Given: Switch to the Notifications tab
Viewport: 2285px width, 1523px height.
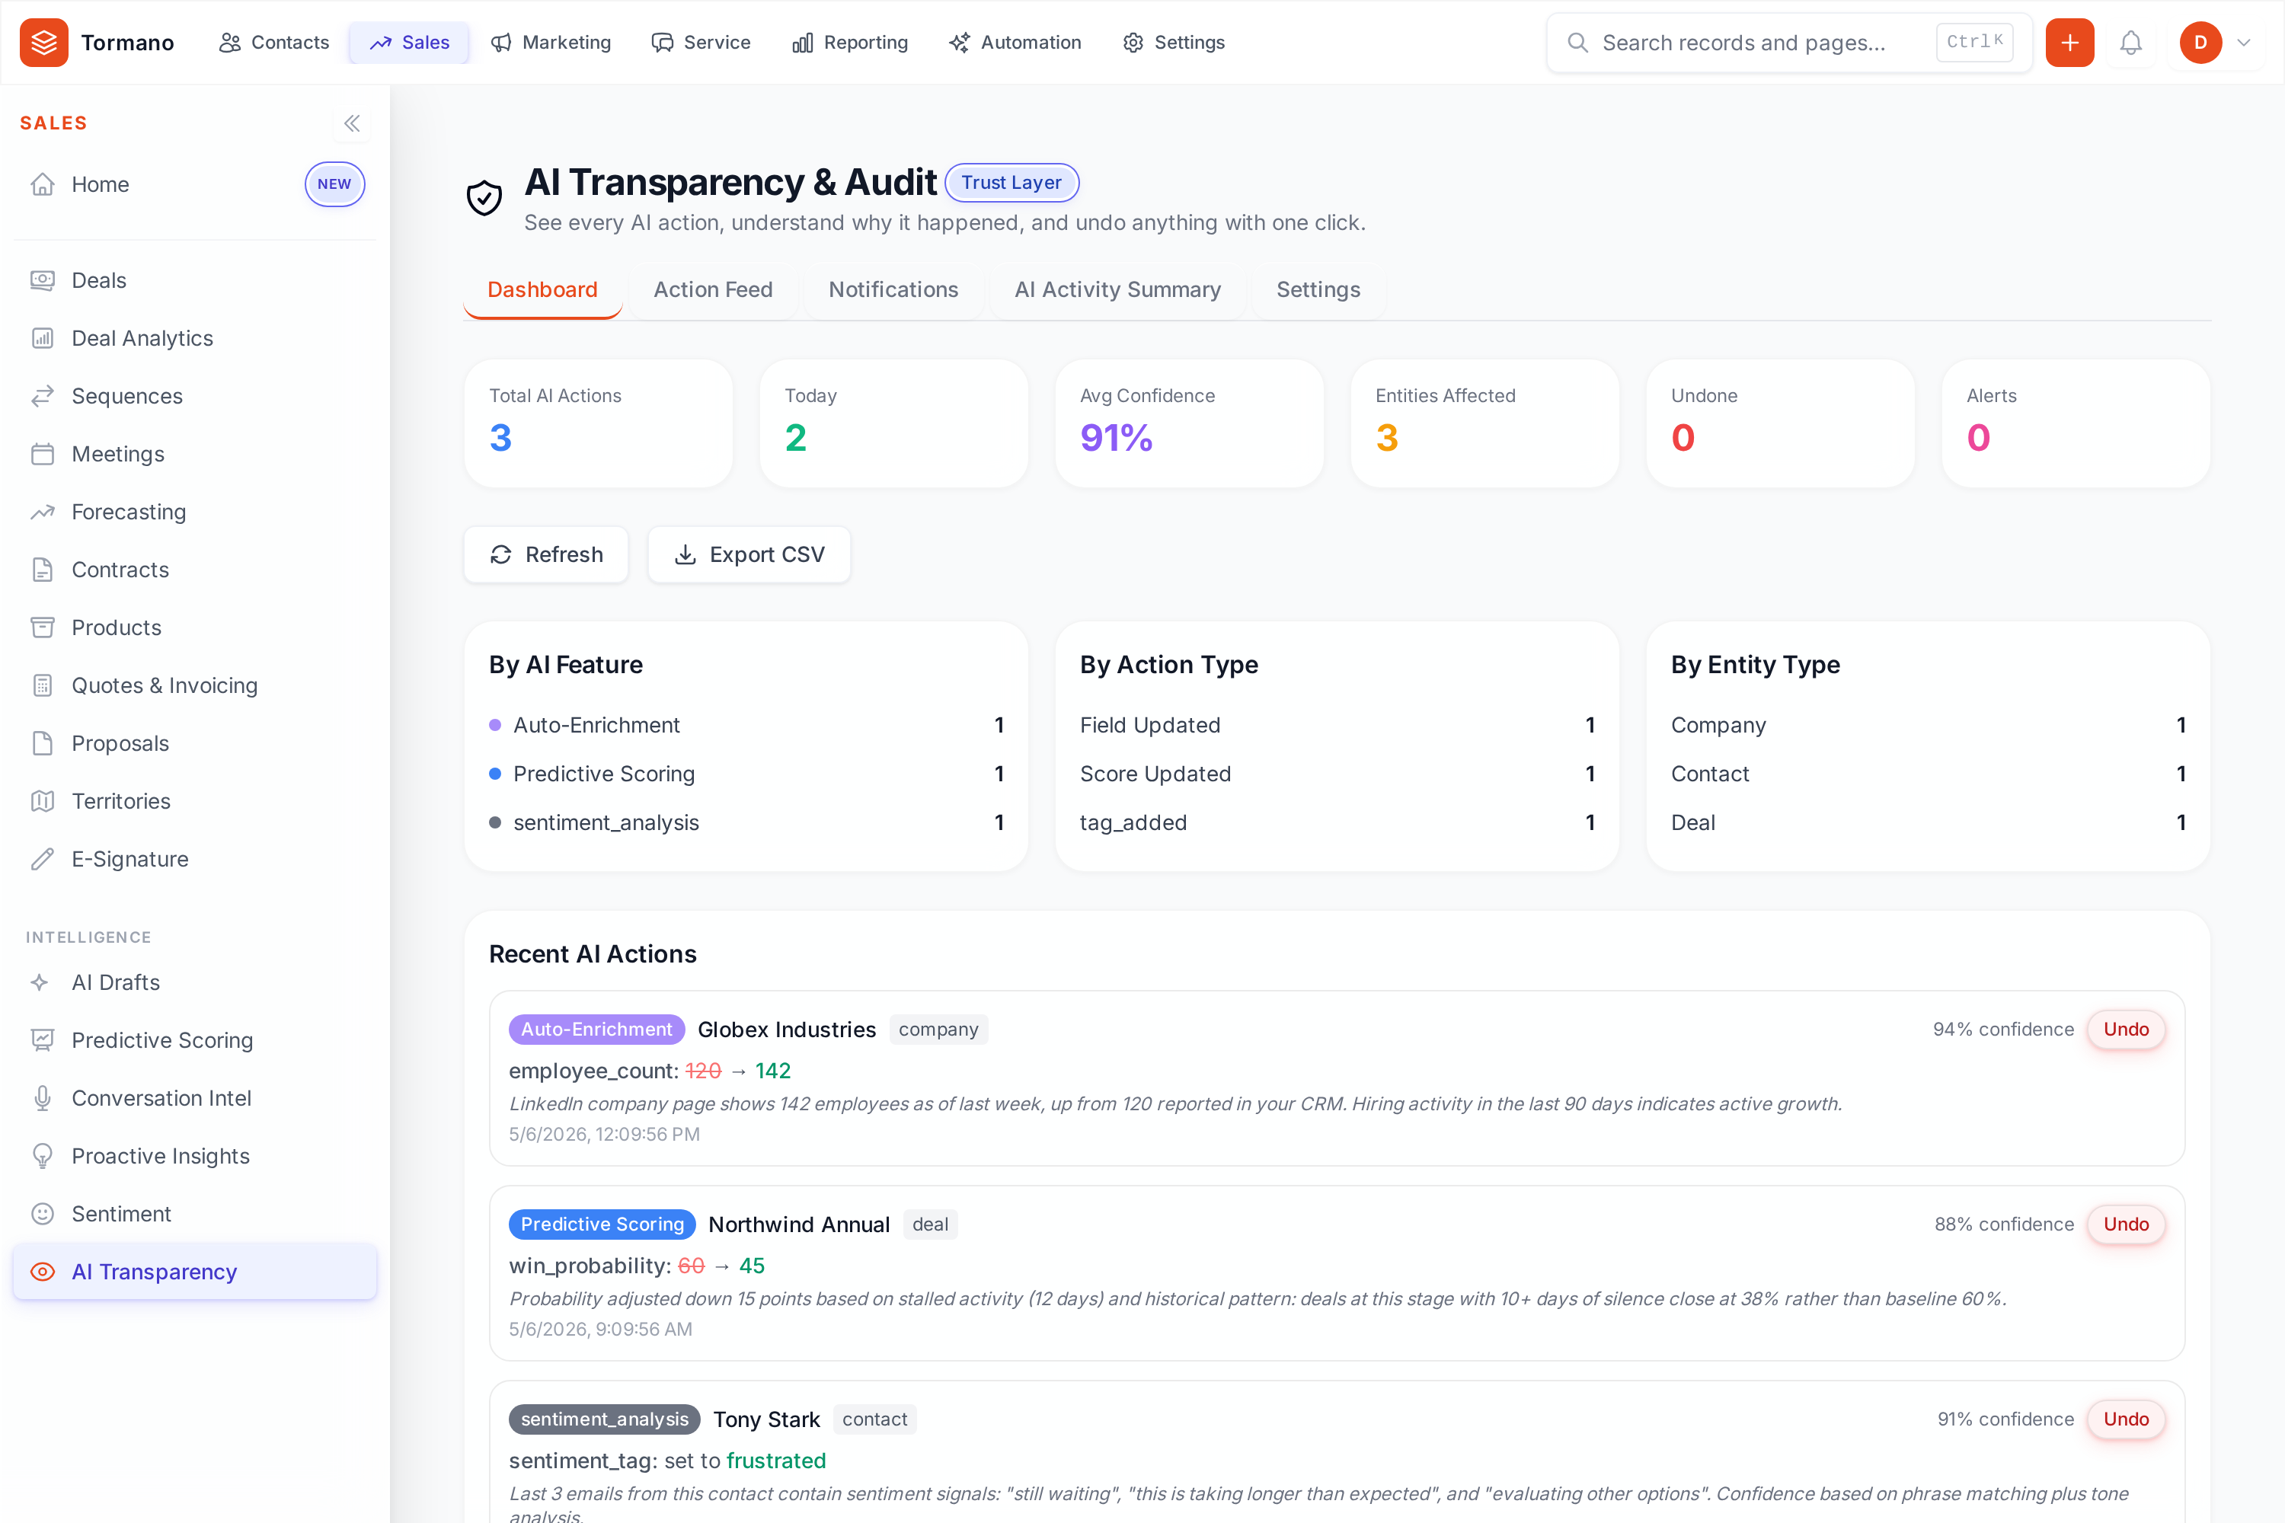Looking at the screenshot, I should pyautogui.click(x=893, y=289).
